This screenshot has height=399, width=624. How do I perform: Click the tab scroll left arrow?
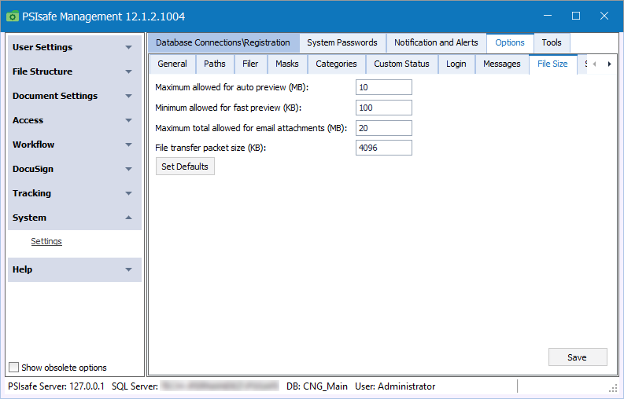594,64
